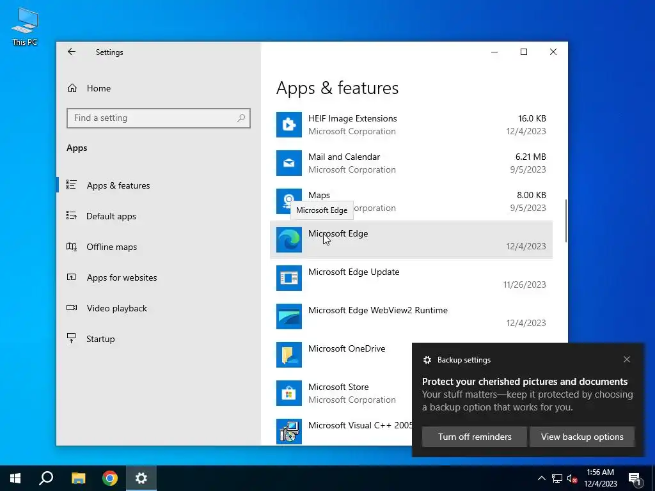The width and height of the screenshot is (655, 491).
Task: Click the HEIF Image Extensions app icon
Action: pyautogui.click(x=288, y=125)
